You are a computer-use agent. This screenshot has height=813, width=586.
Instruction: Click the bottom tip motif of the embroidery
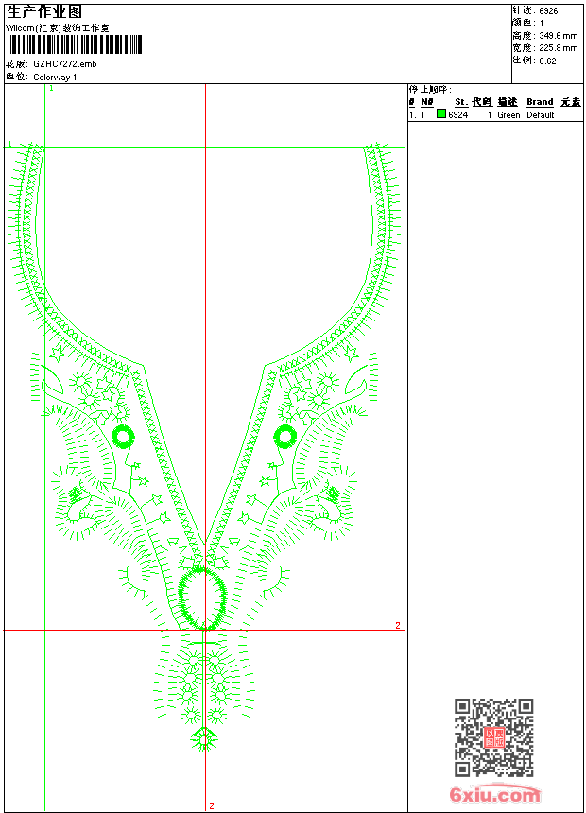point(202,737)
